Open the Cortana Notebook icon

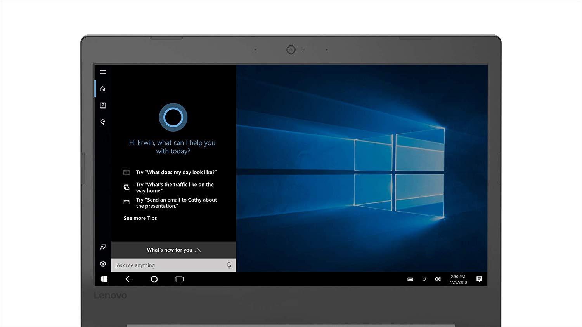103,105
